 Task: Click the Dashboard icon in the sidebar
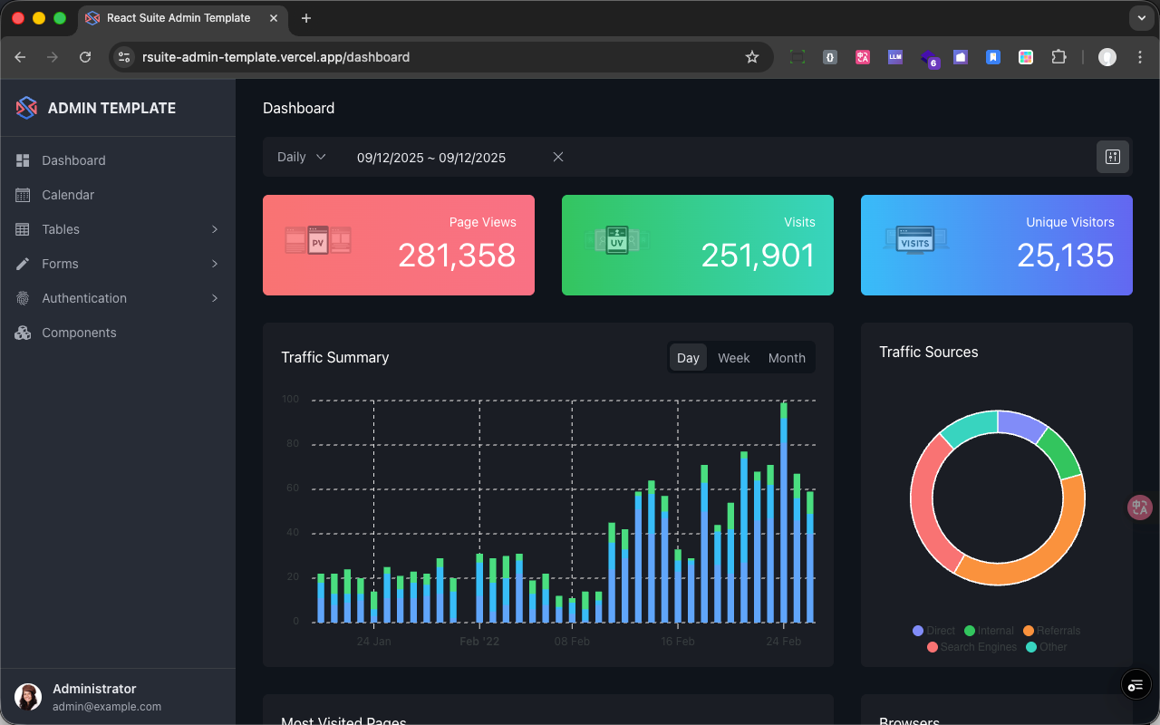click(x=23, y=160)
